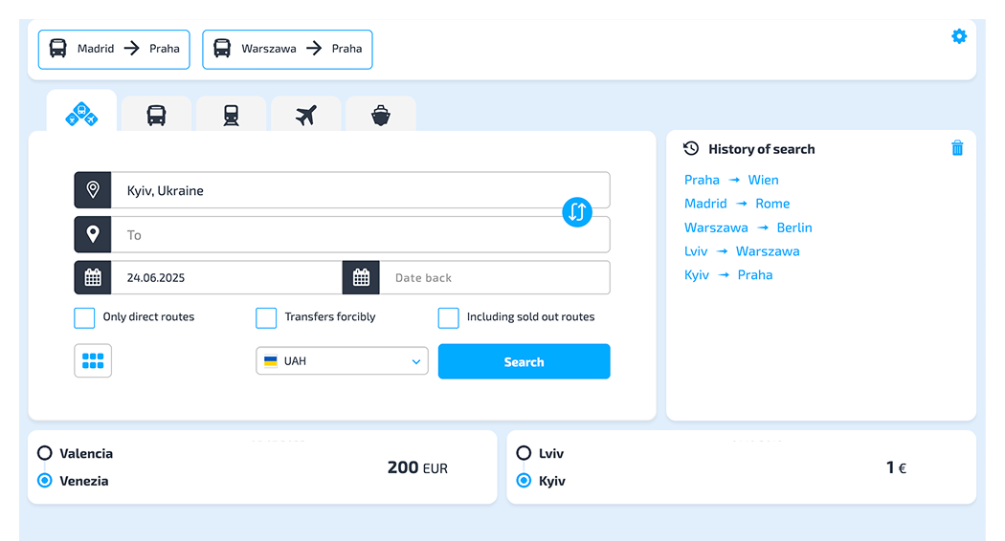
Task: Open Madrid to Rome history entry
Action: pos(737,204)
